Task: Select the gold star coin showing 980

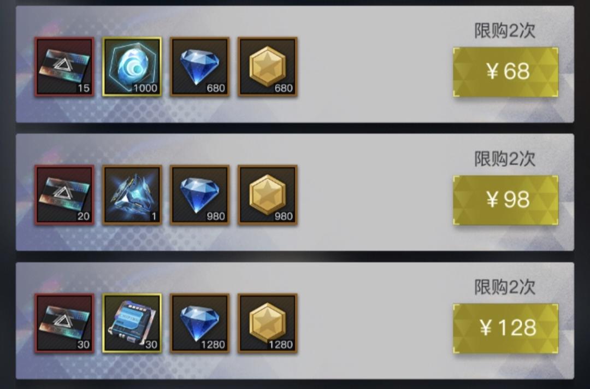Action: 268,195
